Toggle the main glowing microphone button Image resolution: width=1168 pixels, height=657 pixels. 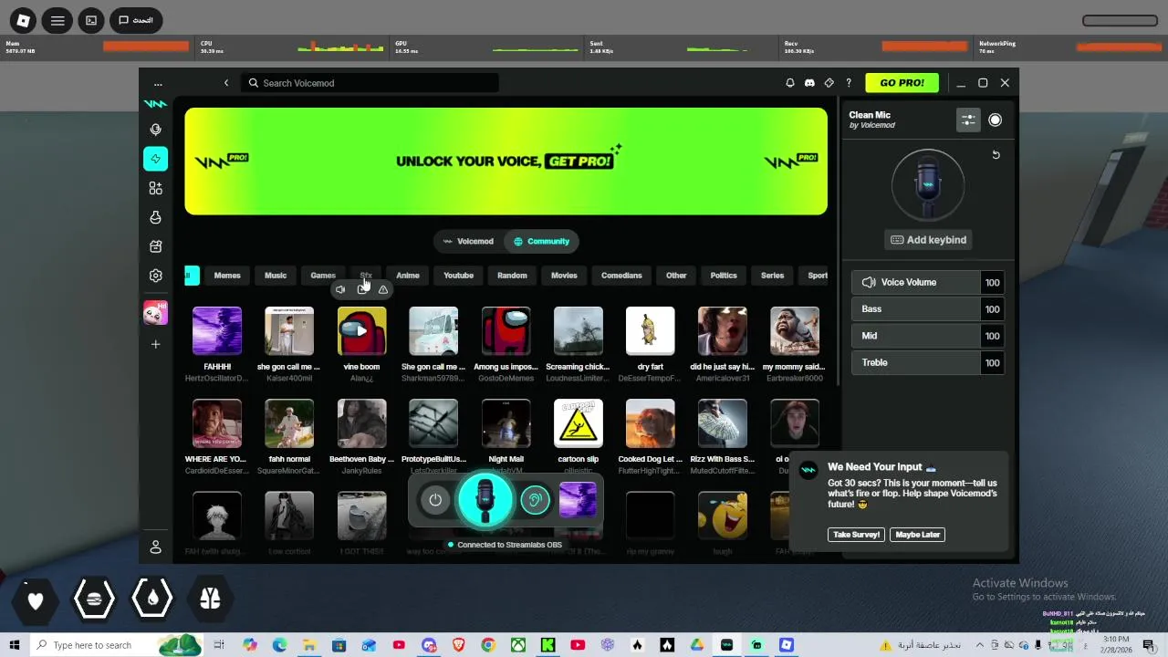pos(485,499)
